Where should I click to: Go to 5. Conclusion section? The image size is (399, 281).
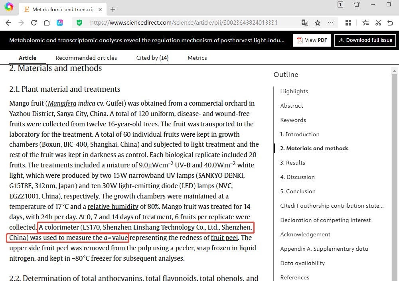pyautogui.click(x=298, y=191)
